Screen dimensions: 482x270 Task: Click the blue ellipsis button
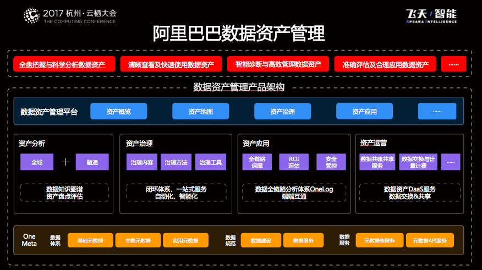[x=437, y=111]
